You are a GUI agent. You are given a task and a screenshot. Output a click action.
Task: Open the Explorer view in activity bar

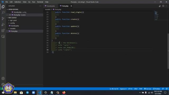click(x=3, y=7)
